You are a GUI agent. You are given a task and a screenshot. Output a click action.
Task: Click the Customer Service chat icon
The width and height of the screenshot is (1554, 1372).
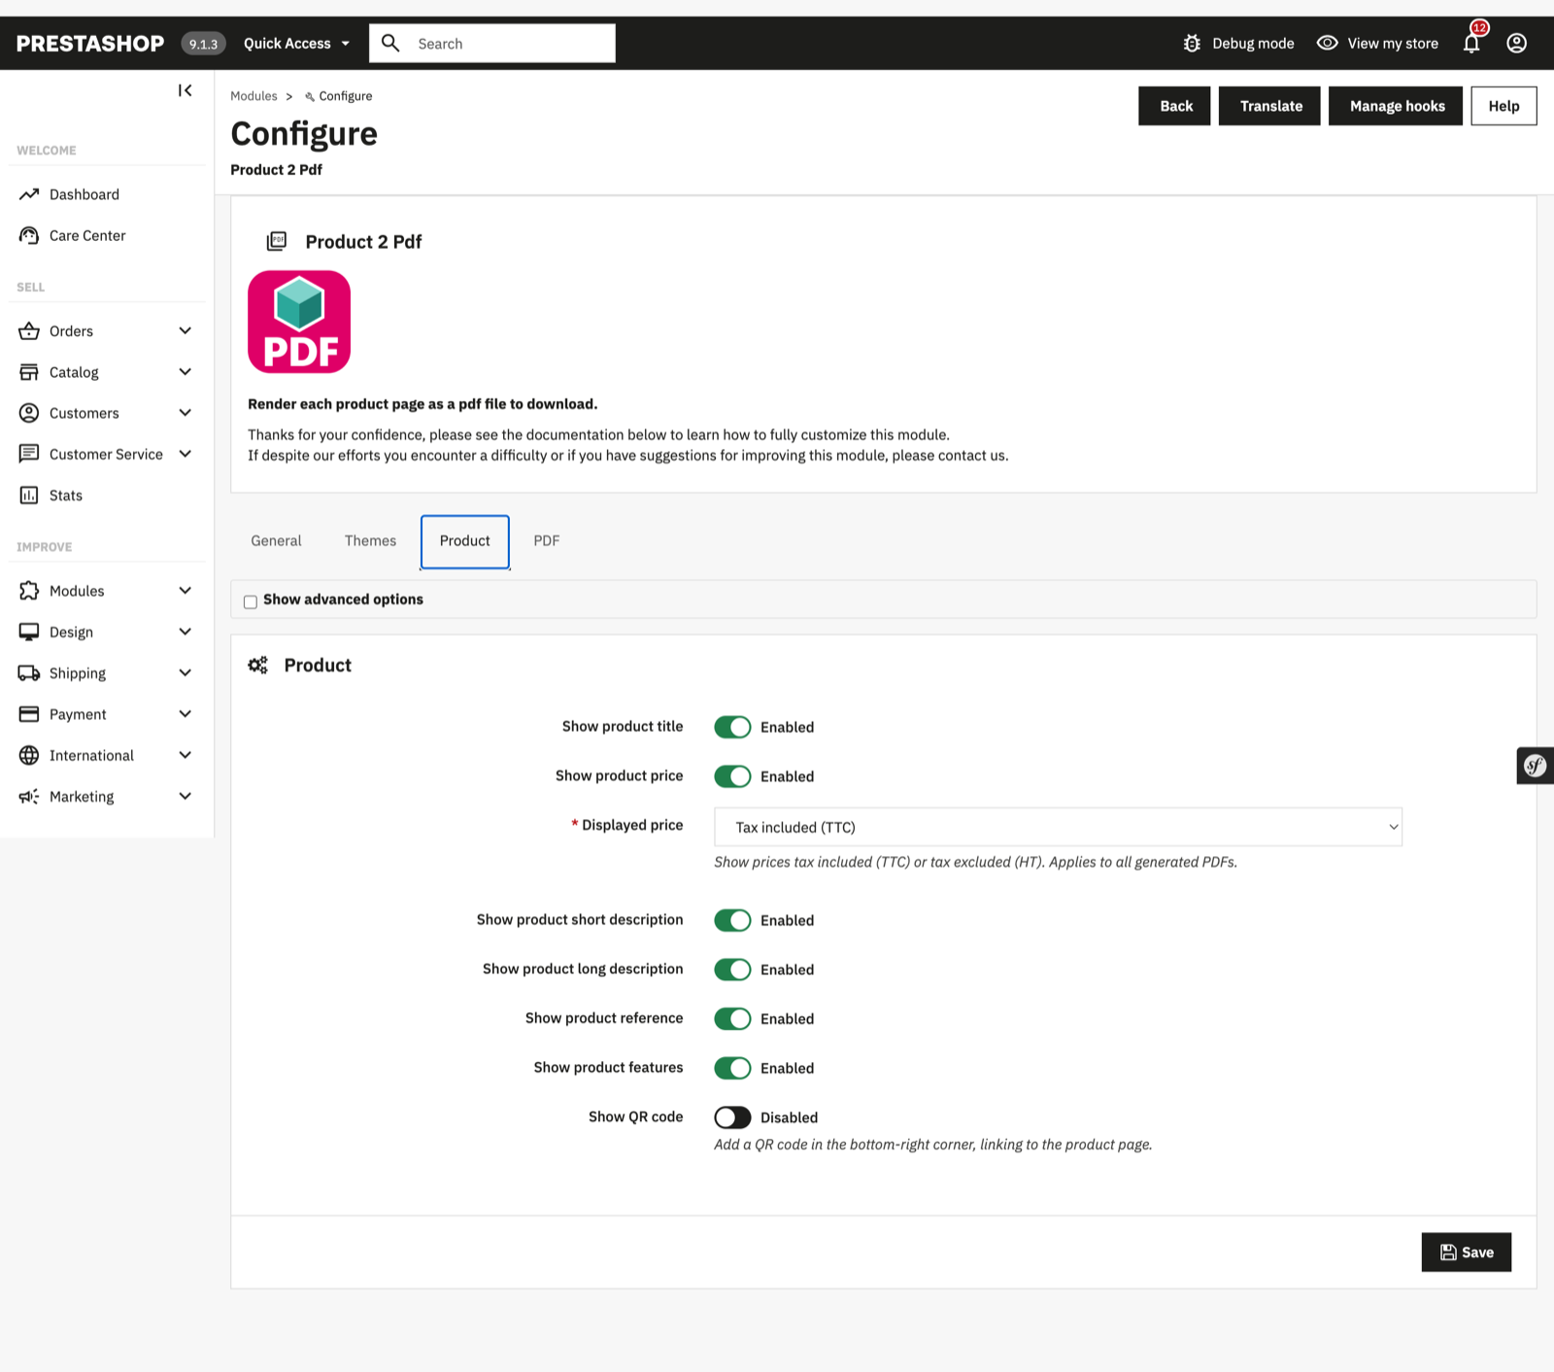(29, 454)
